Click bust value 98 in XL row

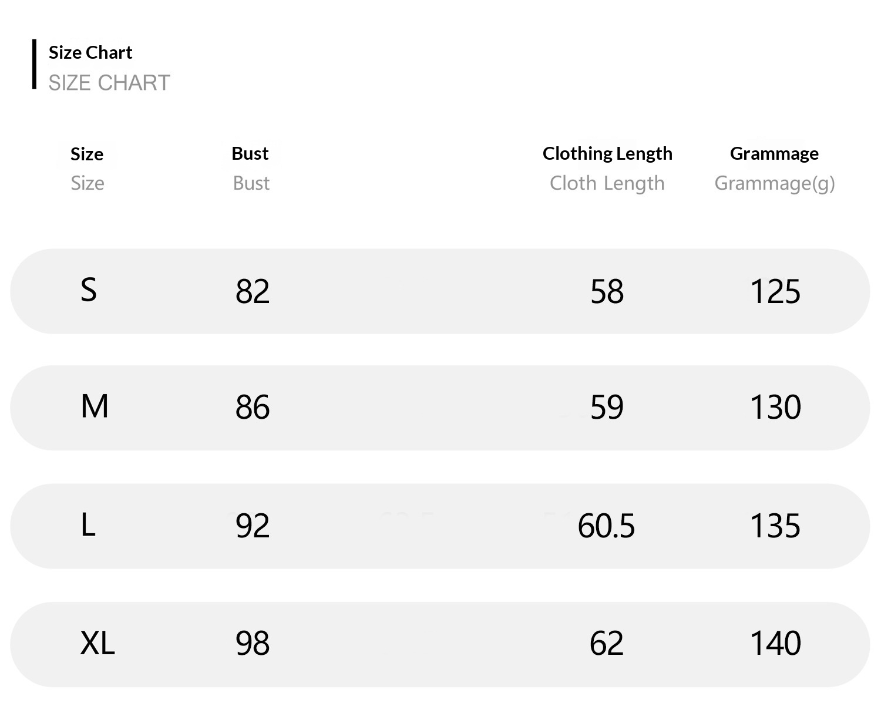point(253,643)
